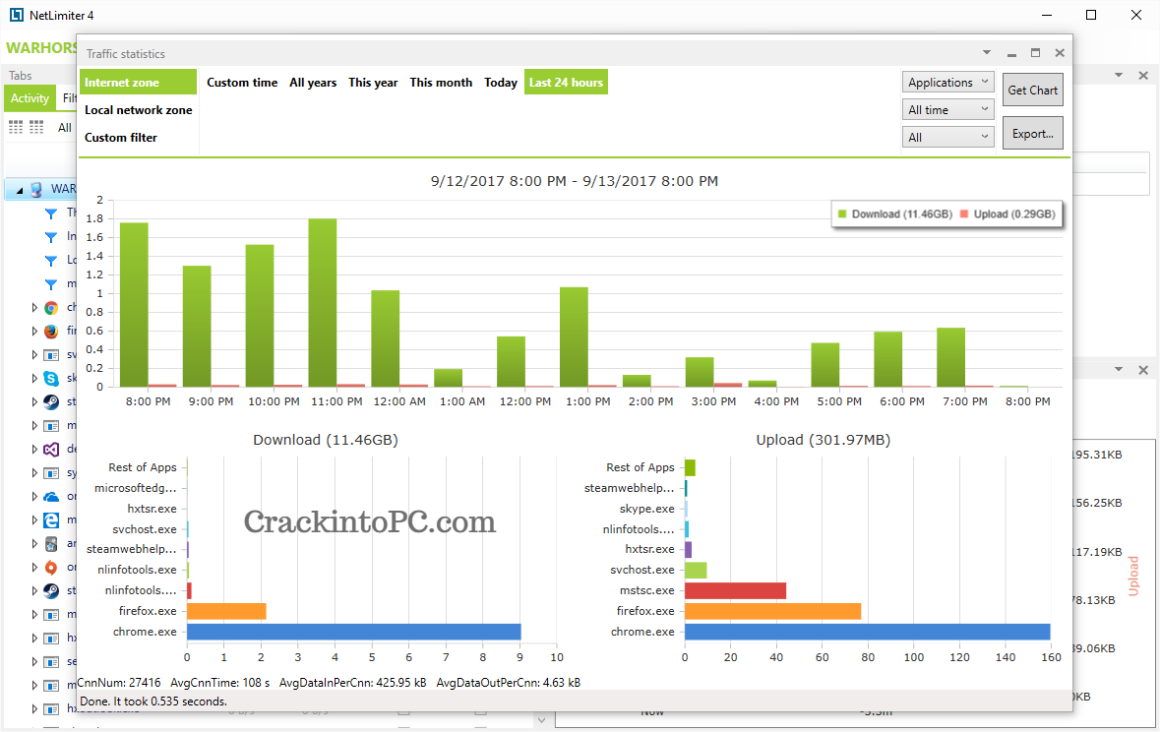This screenshot has height=732, width=1160.
Task: Select the Custom time range
Action: coord(242,83)
